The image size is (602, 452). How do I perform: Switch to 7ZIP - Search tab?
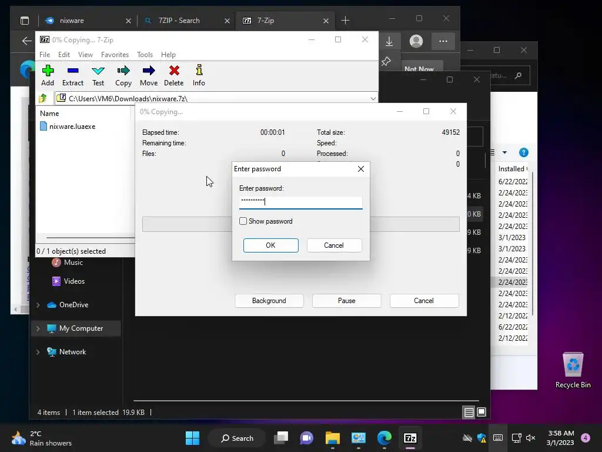click(186, 21)
